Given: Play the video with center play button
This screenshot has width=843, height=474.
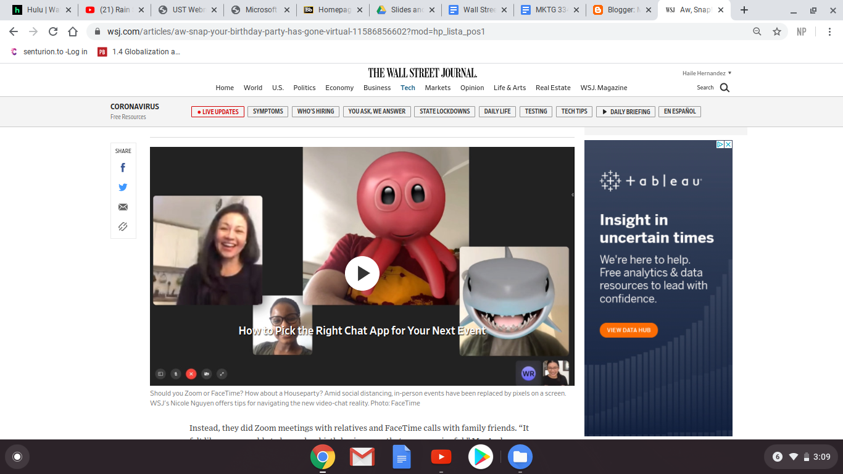Looking at the screenshot, I should pos(362,273).
